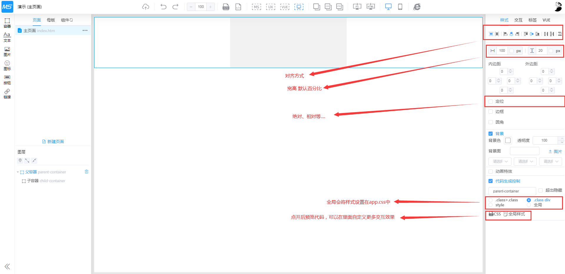Open the background color swatch
This screenshot has height=274, width=565.
[x=508, y=140]
